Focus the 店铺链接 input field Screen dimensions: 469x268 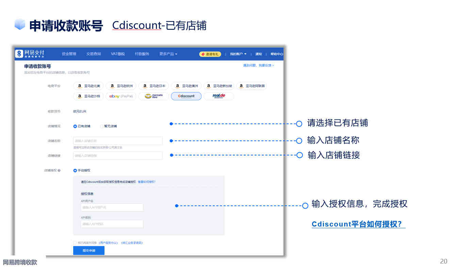[118, 155]
